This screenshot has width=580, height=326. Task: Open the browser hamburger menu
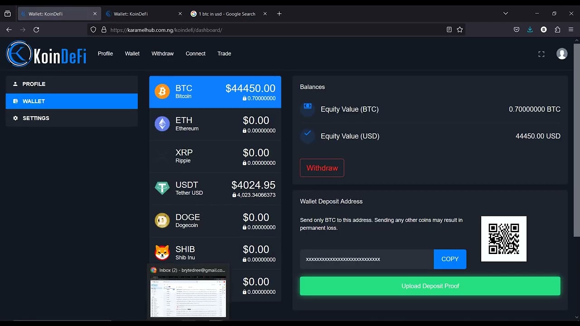(x=571, y=29)
